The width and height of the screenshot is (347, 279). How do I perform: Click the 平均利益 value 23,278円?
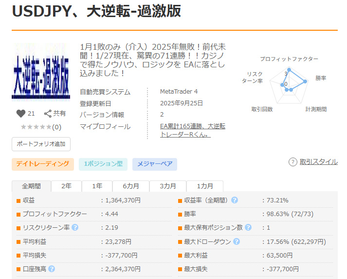pos(118,241)
